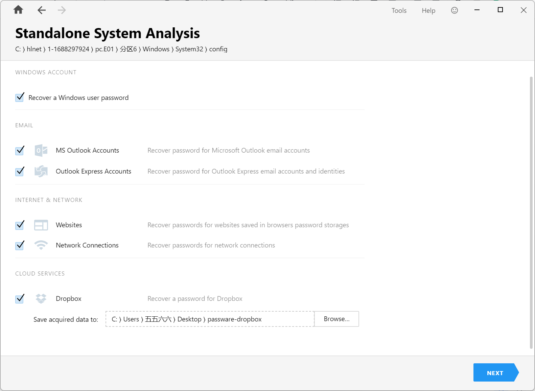Image resolution: width=535 pixels, height=391 pixels.
Task: Open the feedback smiley icon
Action: coord(455,10)
